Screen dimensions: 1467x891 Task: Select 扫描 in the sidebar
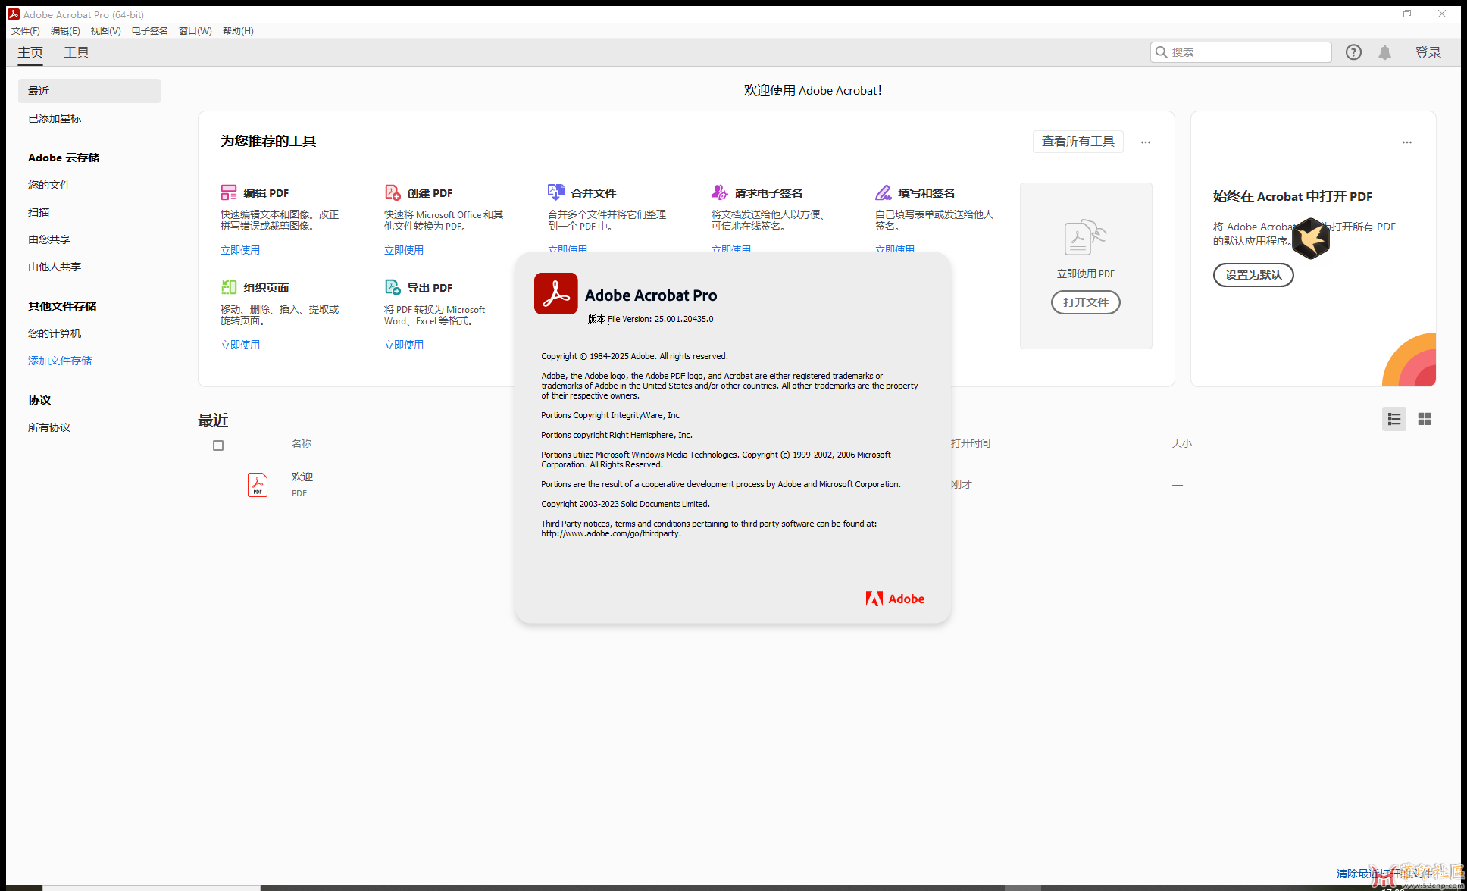click(x=39, y=212)
